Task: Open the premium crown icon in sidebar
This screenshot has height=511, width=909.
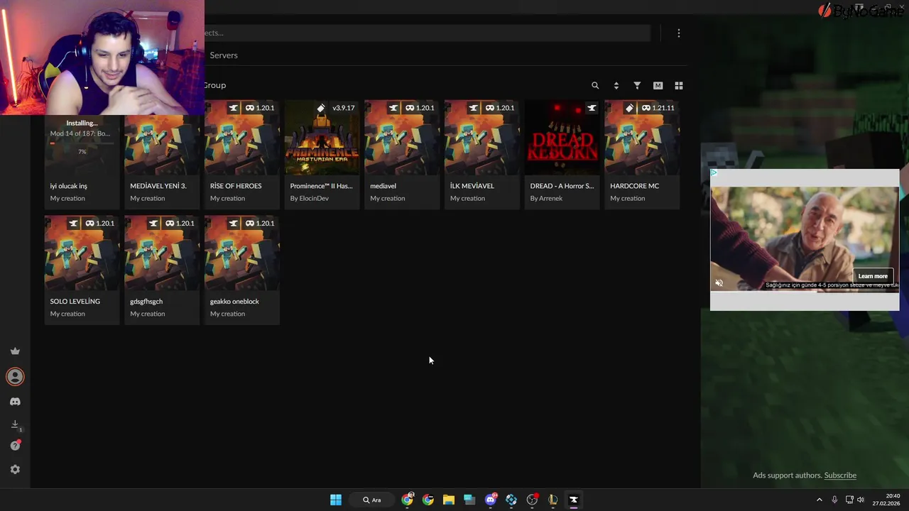Action: pos(15,351)
